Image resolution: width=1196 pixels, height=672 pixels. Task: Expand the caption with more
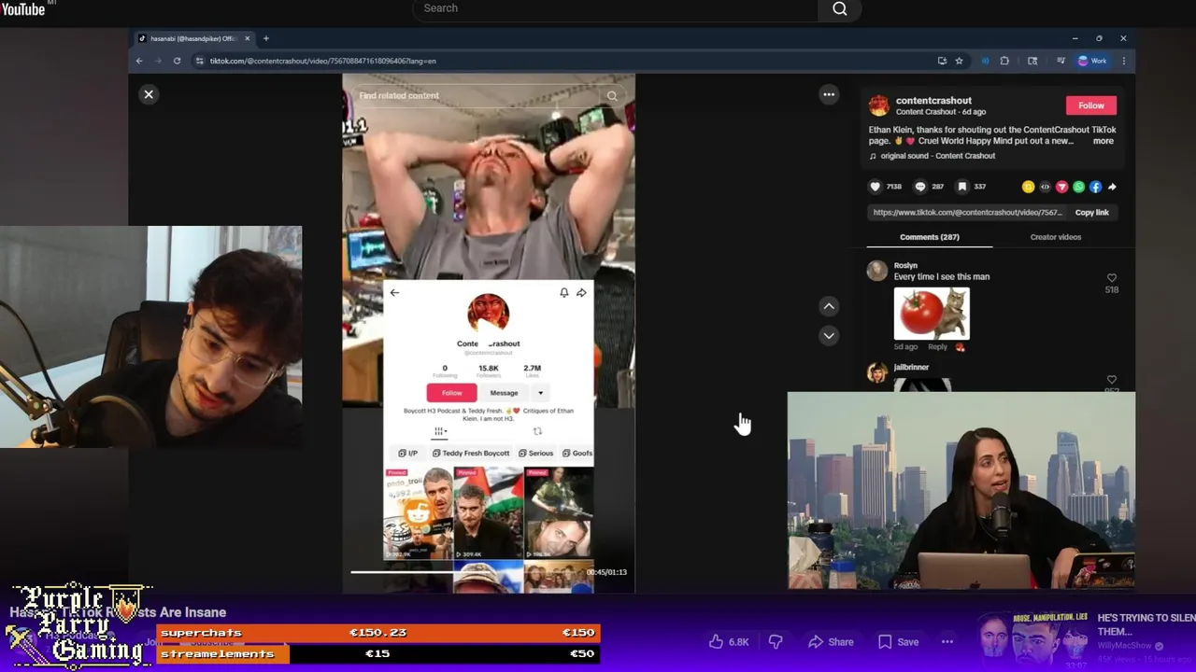(1103, 141)
